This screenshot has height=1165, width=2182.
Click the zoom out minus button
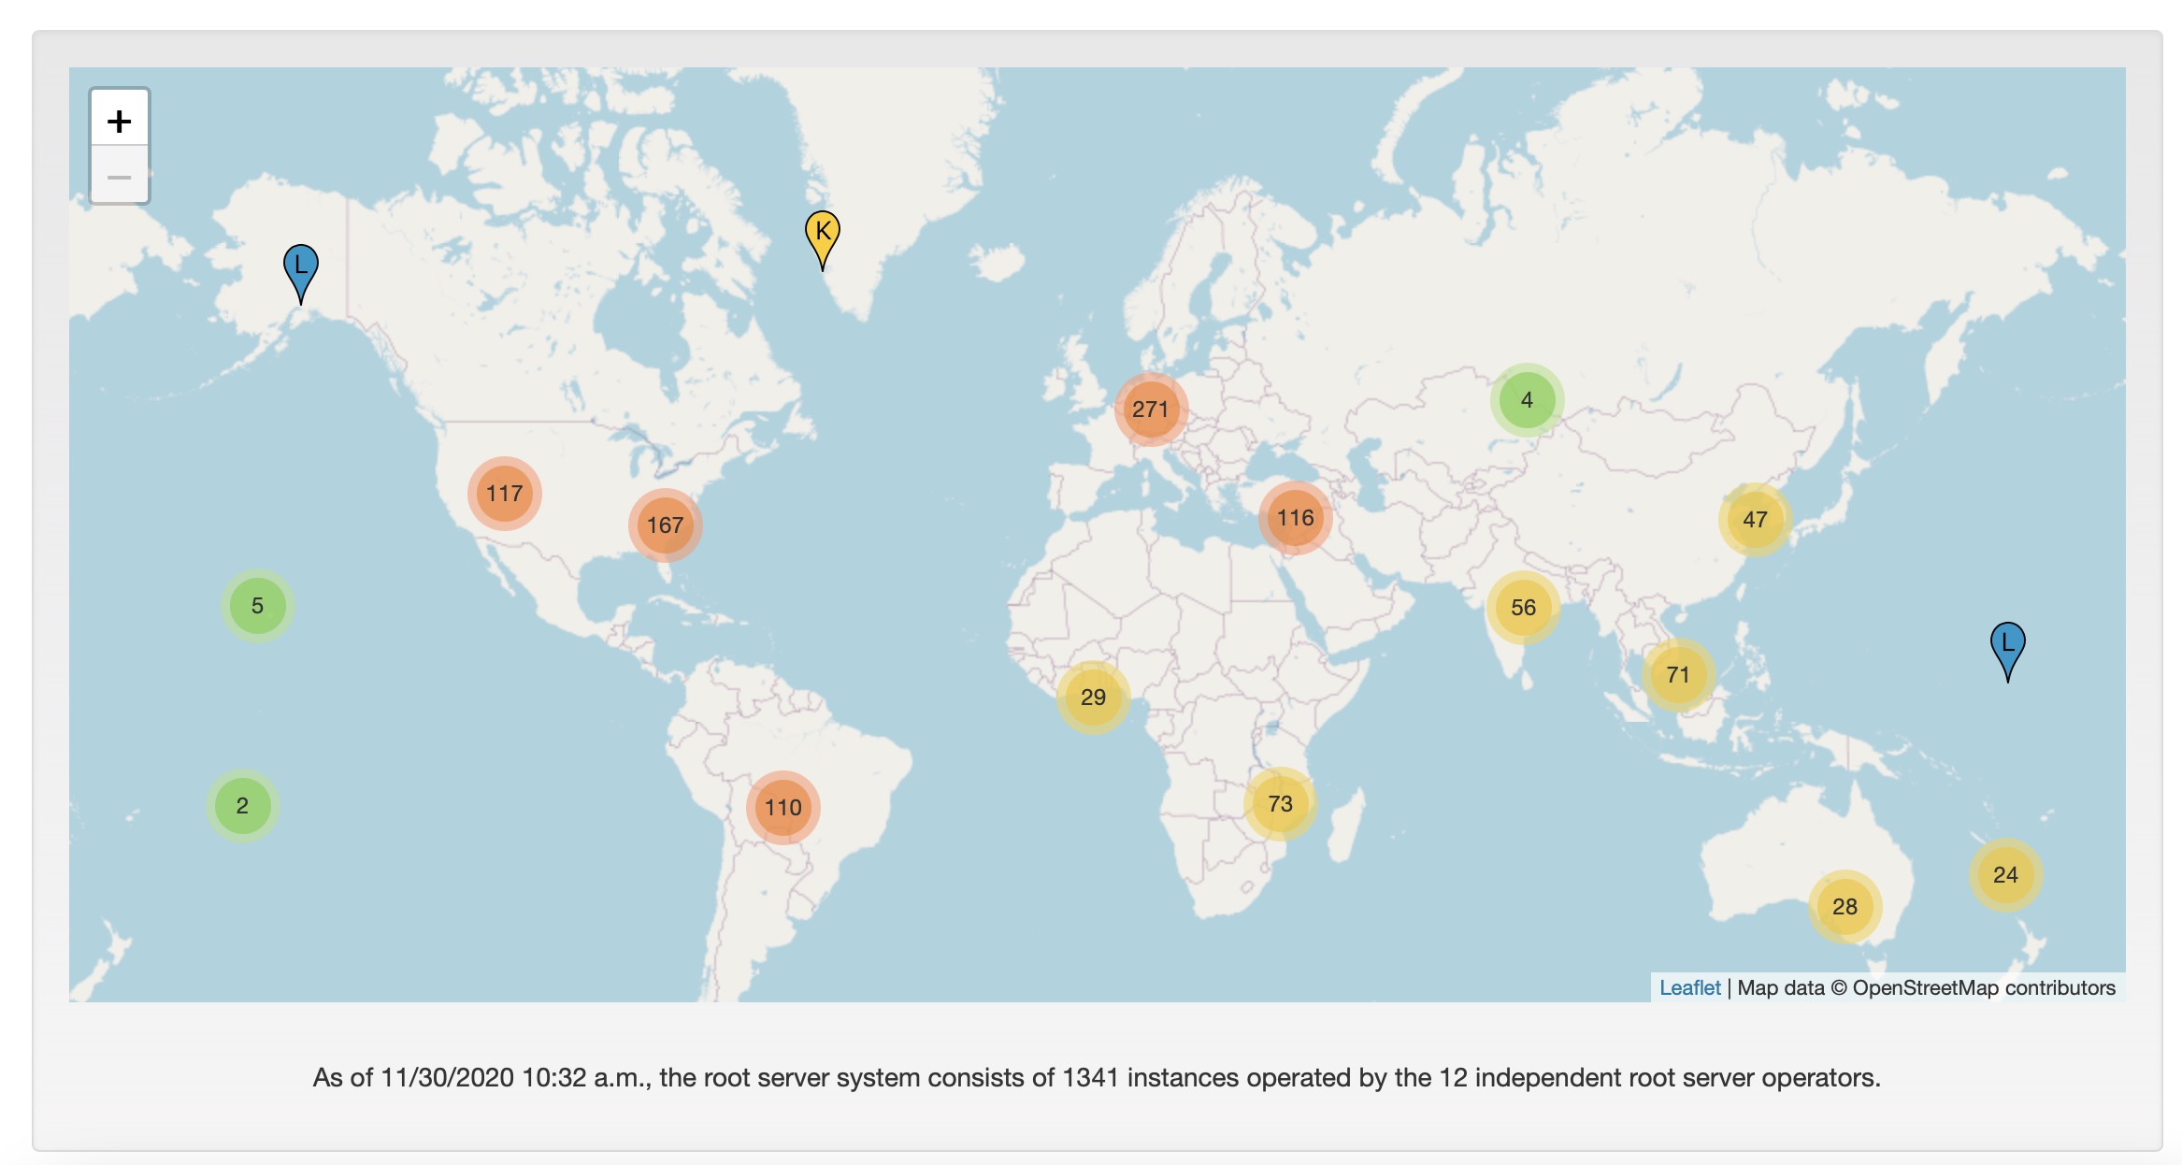click(x=119, y=176)
